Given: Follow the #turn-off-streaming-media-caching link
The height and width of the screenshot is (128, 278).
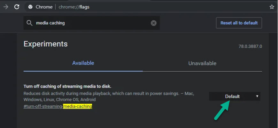Looking at the screenshot, I should [58, 106].
